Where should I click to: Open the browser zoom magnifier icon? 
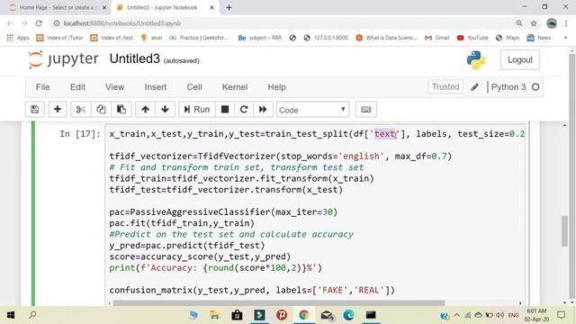[519, 23]
